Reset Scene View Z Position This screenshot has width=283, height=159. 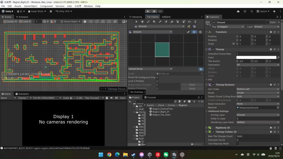click(192, 85)
